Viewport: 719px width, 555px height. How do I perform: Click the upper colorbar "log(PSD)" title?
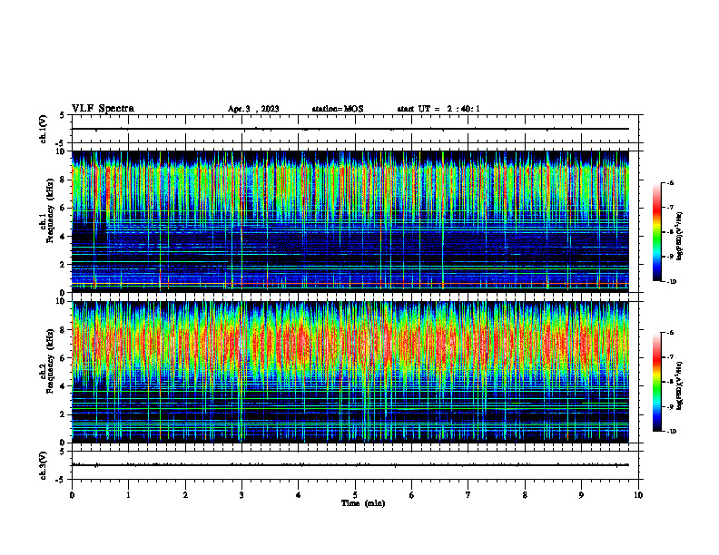(680, 236)
